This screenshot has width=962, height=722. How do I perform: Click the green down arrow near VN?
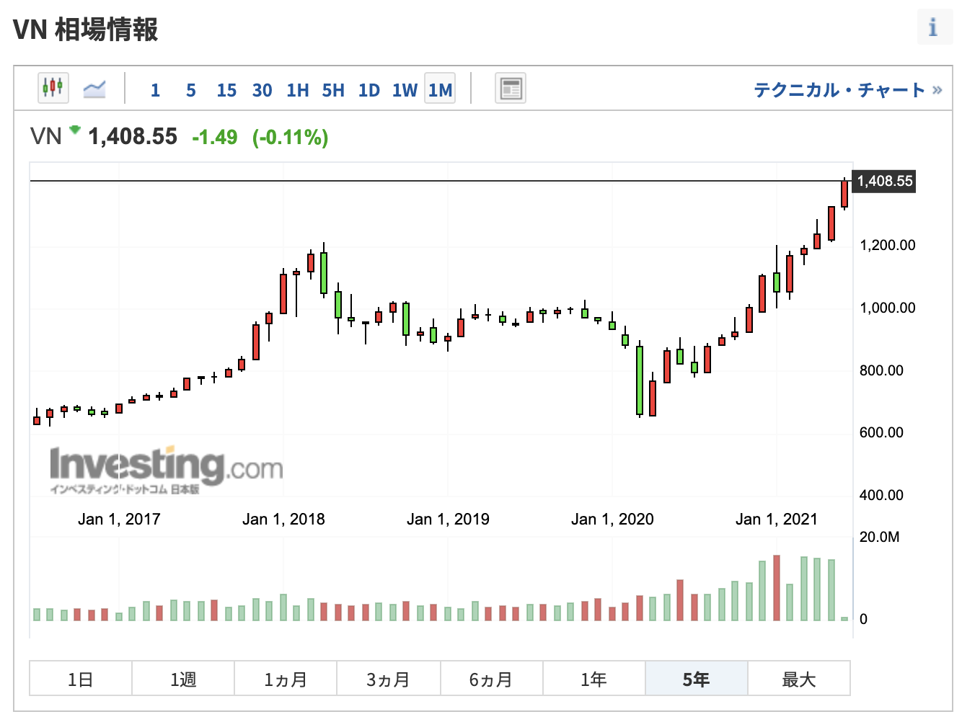pyautogui.click(x=74, y=130)
